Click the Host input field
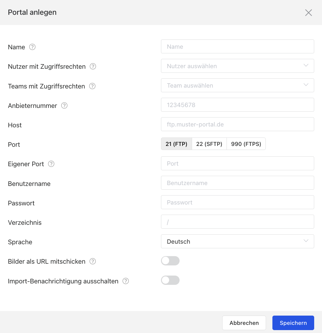Screen dimensions: 322x333 pyautogui.click(x=238, y=124)
